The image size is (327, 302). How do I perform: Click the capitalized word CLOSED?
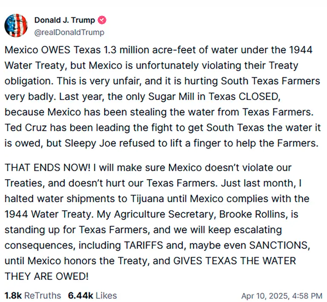click(x=259, y=96)
